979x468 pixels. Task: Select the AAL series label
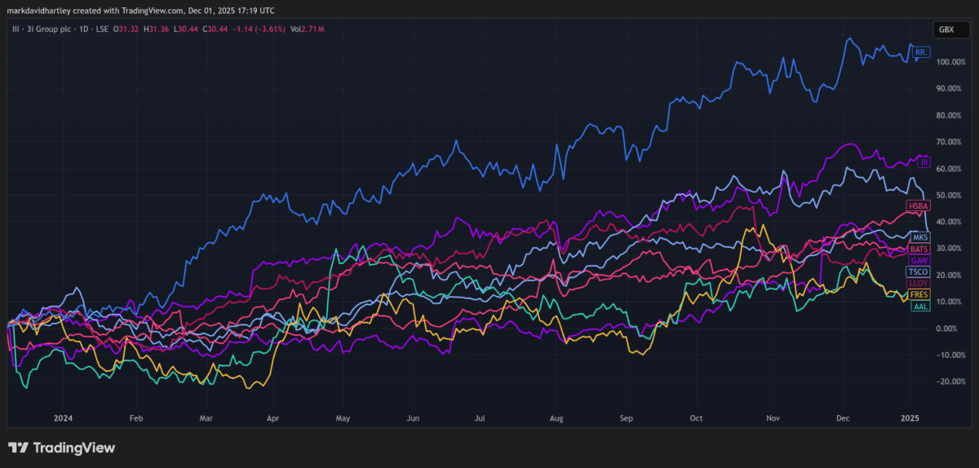coord(921,305)
